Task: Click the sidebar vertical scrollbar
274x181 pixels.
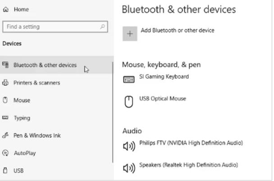Action: [x=113, y=112]
